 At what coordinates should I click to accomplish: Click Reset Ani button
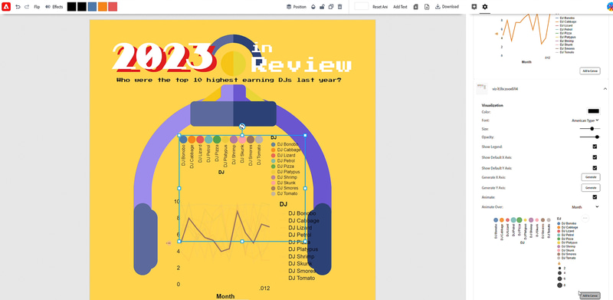click(380, 7)
